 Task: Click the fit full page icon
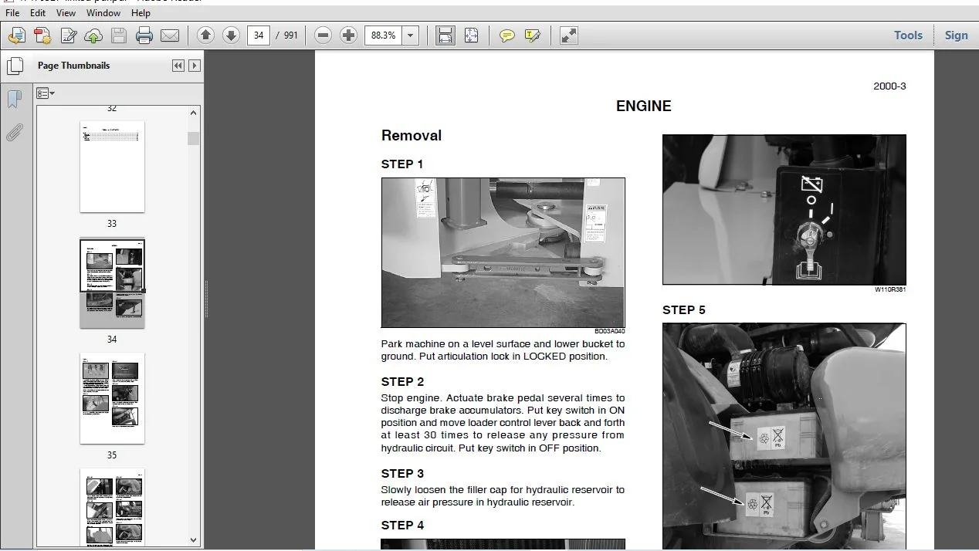pos(472,35)
